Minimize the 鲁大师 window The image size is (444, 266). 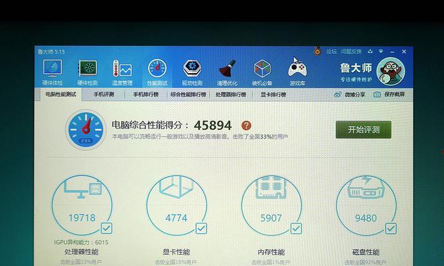(392, 52)
